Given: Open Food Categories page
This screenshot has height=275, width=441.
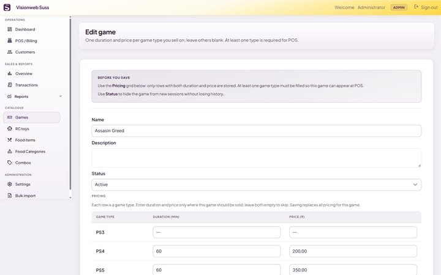Looking at the screenshot, I should click(31, 152).
